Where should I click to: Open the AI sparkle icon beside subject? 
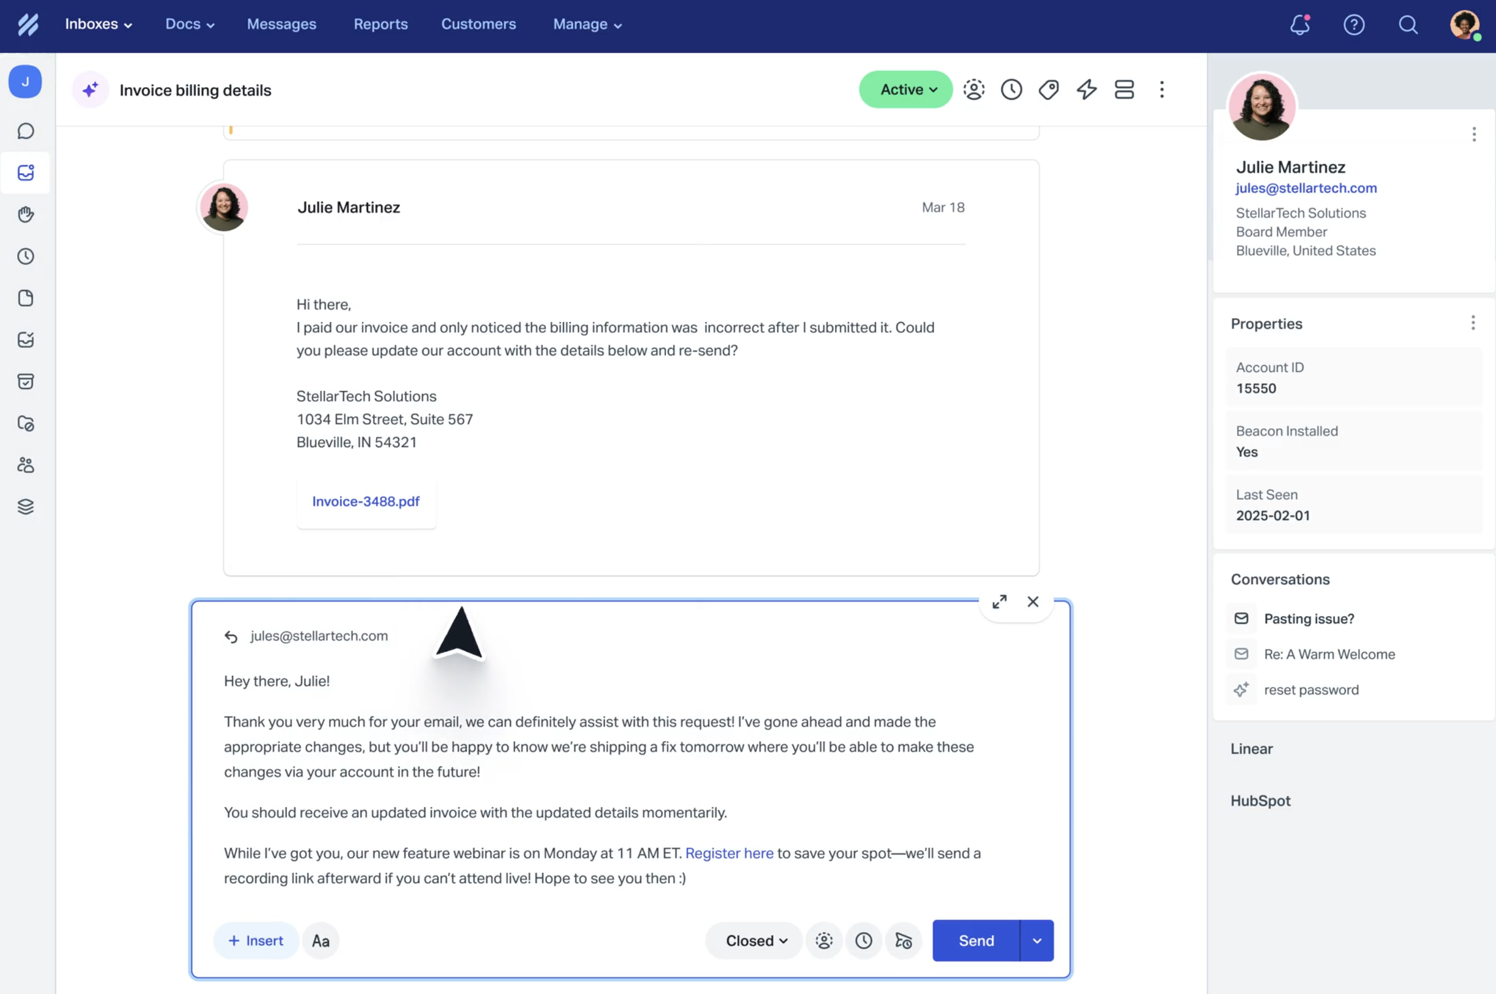pyautogui.click(x=90, y=90)
